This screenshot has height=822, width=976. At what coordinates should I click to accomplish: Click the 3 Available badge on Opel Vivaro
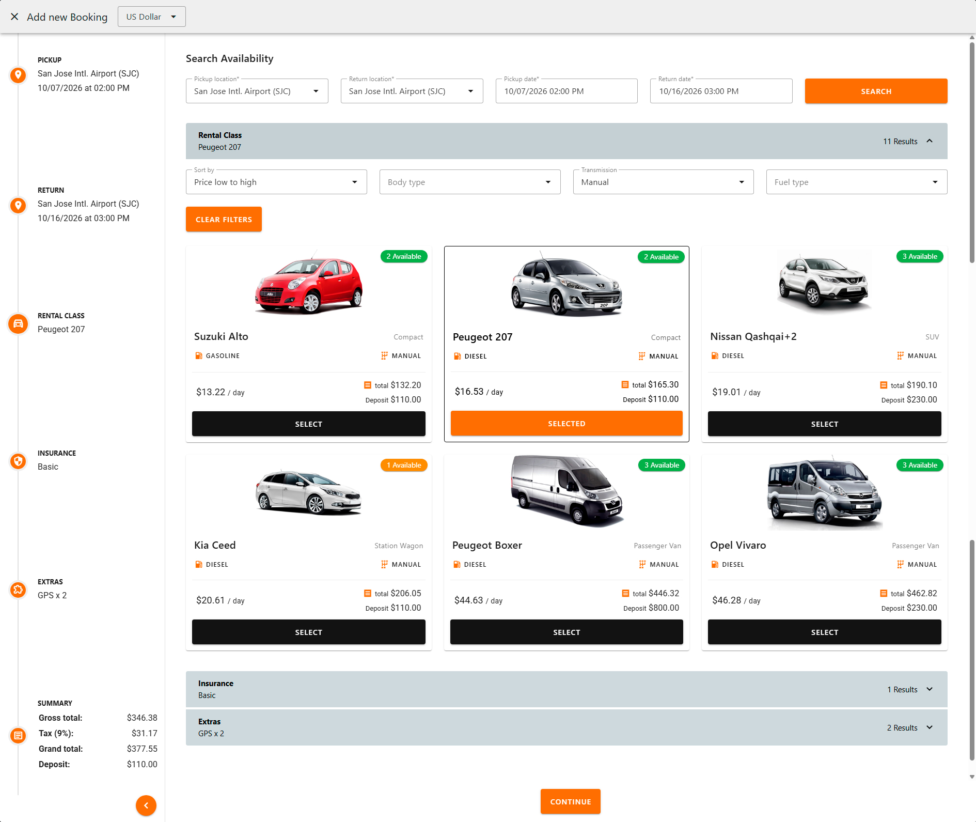point(920,465)
